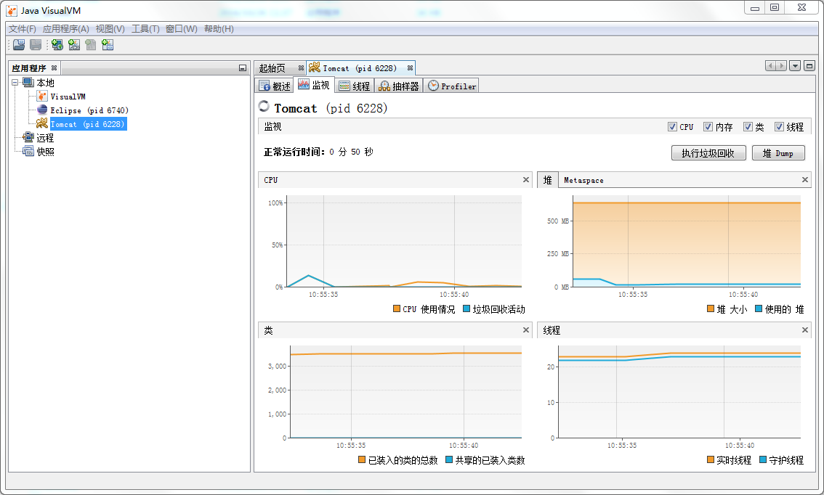Click the Java VisualVM title bar icon
Viewport: 824px width, 495px height.
pos(12,10)
